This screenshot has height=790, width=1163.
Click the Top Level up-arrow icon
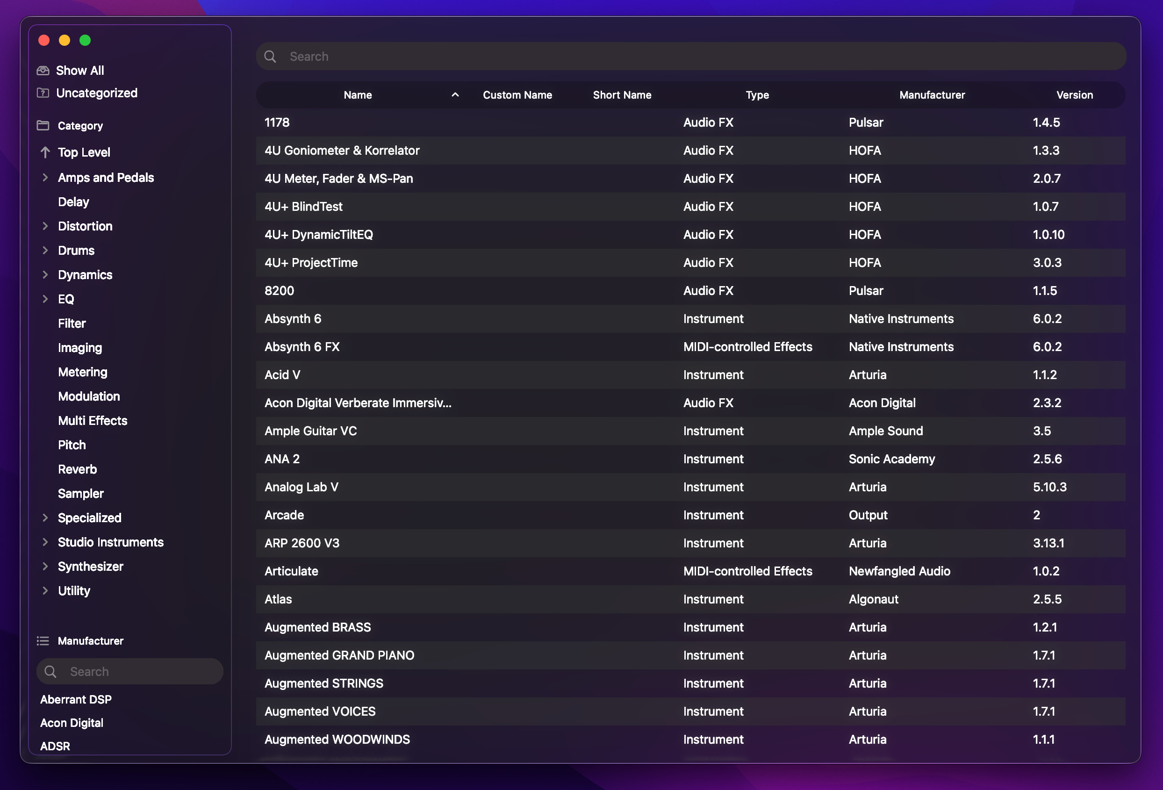pos(45,152)
